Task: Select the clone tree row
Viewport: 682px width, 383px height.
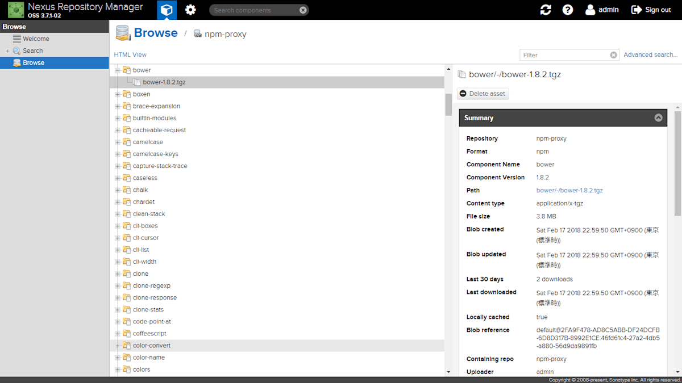Action: pos(277,273)
